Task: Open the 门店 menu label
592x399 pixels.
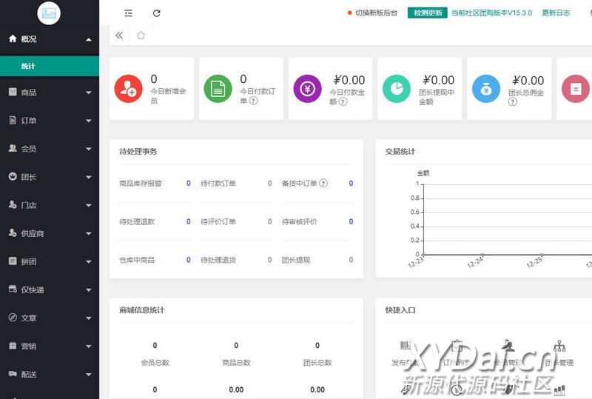Action: tap(29, 205)
